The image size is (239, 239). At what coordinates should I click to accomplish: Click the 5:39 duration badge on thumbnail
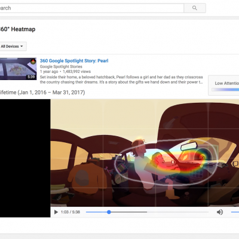[31, 77]
